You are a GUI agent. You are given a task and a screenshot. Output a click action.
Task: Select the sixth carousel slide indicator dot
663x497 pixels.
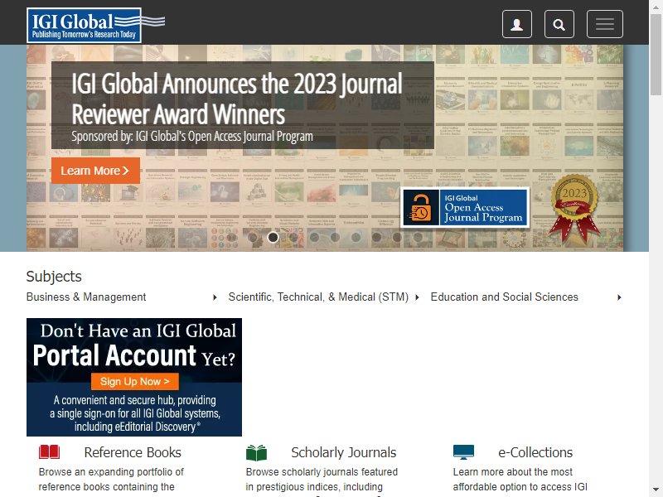click(335, 238)
